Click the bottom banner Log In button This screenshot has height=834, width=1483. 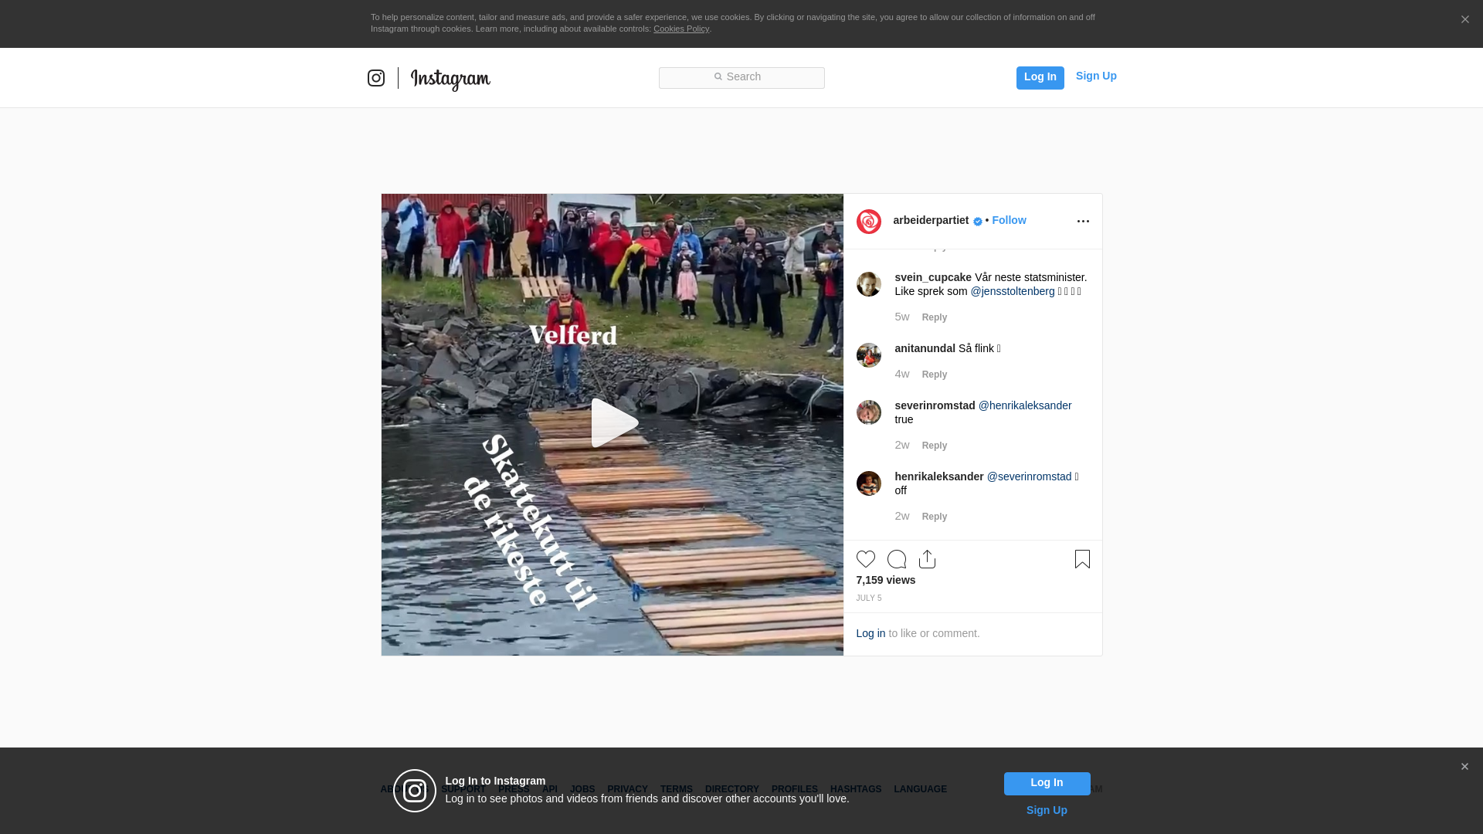click(x=1047, y=784)
